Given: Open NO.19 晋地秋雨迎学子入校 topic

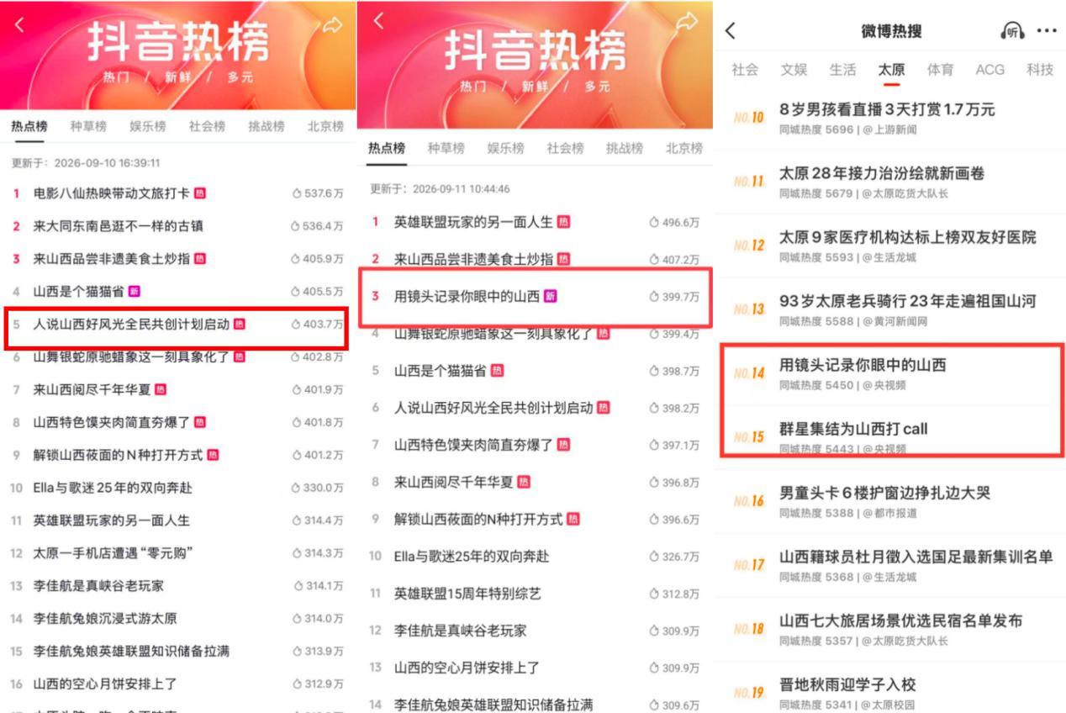Looking at the screenshot, I should tap(890, 693).
